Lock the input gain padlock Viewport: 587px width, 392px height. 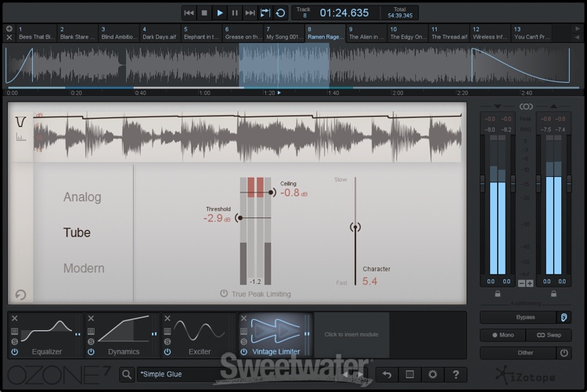pyautogui.click(x=498, y=294)
